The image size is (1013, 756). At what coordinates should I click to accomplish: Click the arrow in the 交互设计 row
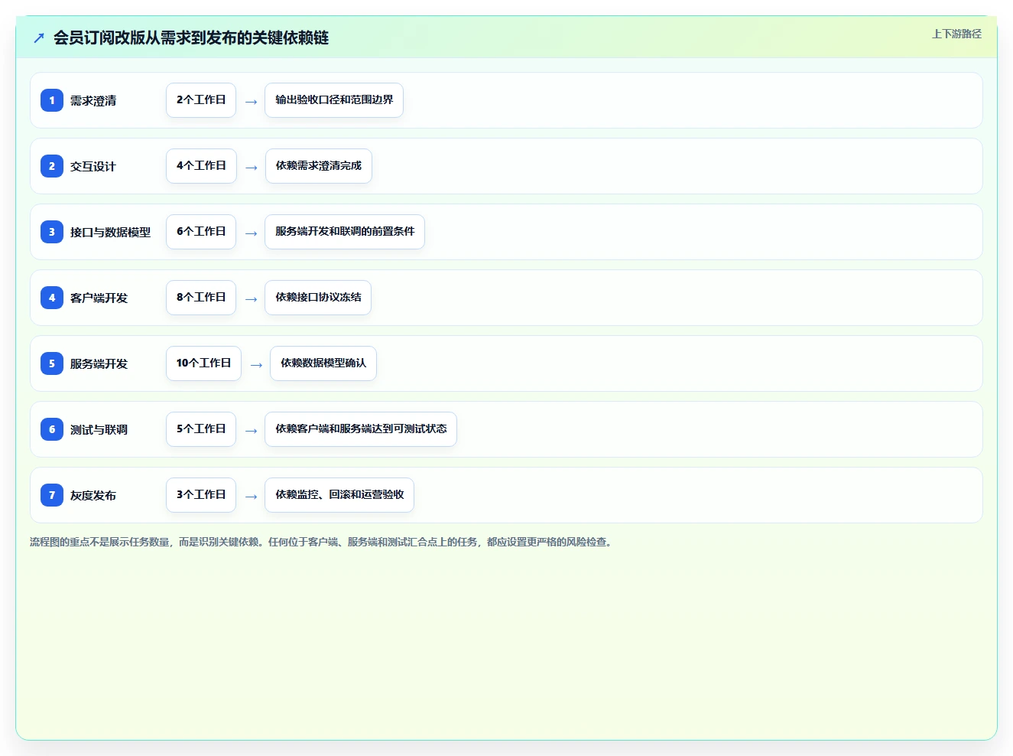point(251,168)
